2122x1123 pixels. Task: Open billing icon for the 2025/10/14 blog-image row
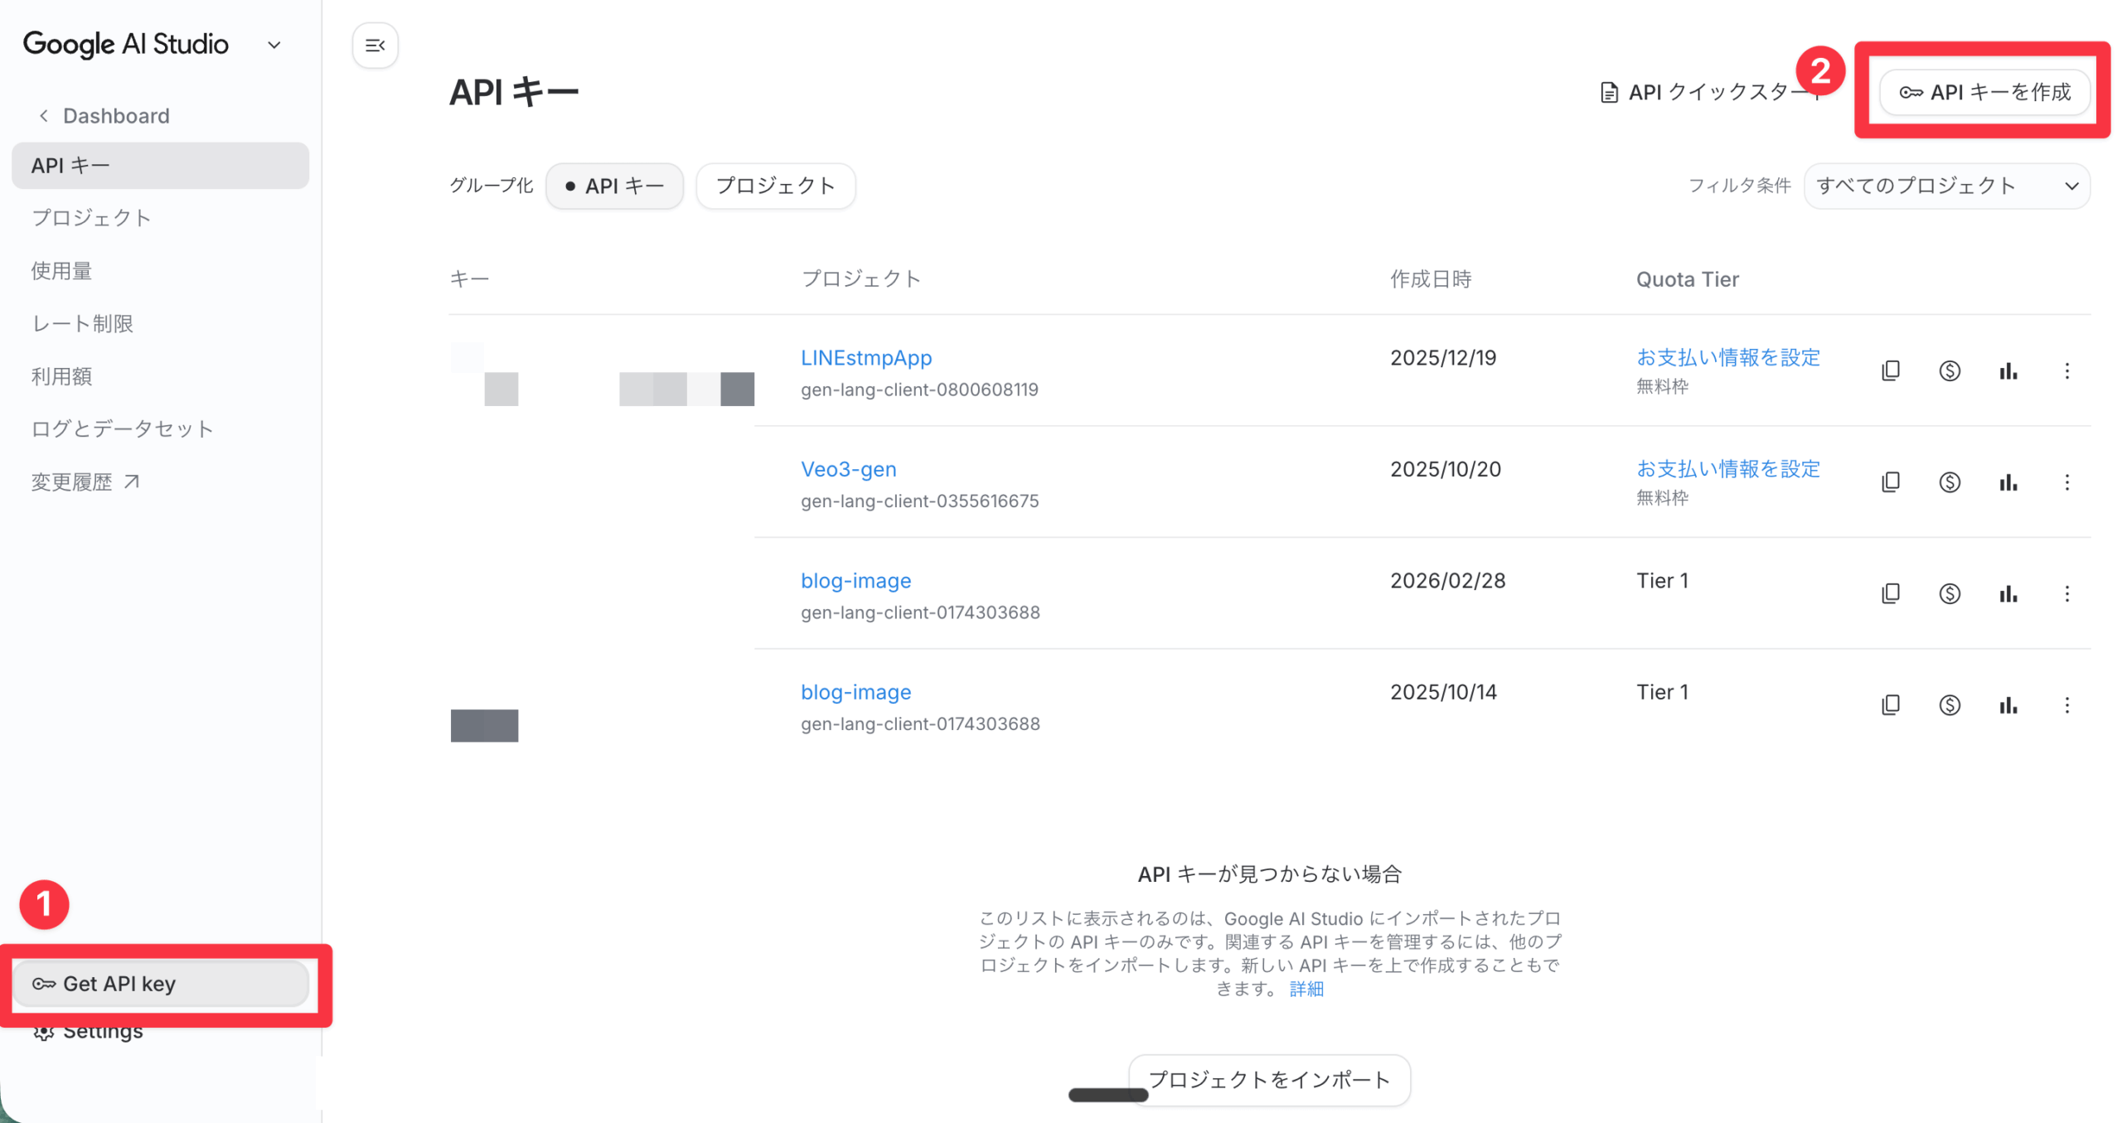pos(1949,705)
